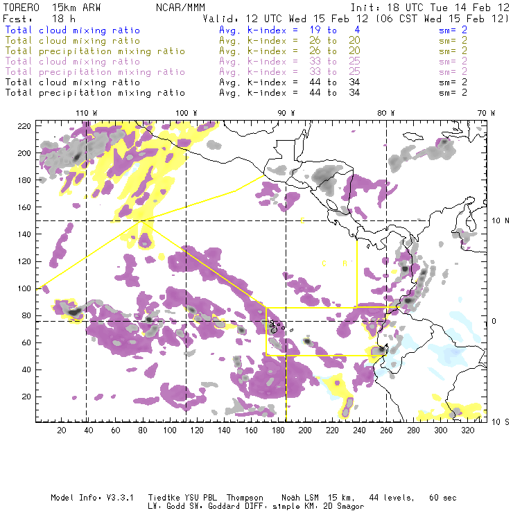Select the yellow 'R' letter on the map
513x513 pixels.
[345, 263]
